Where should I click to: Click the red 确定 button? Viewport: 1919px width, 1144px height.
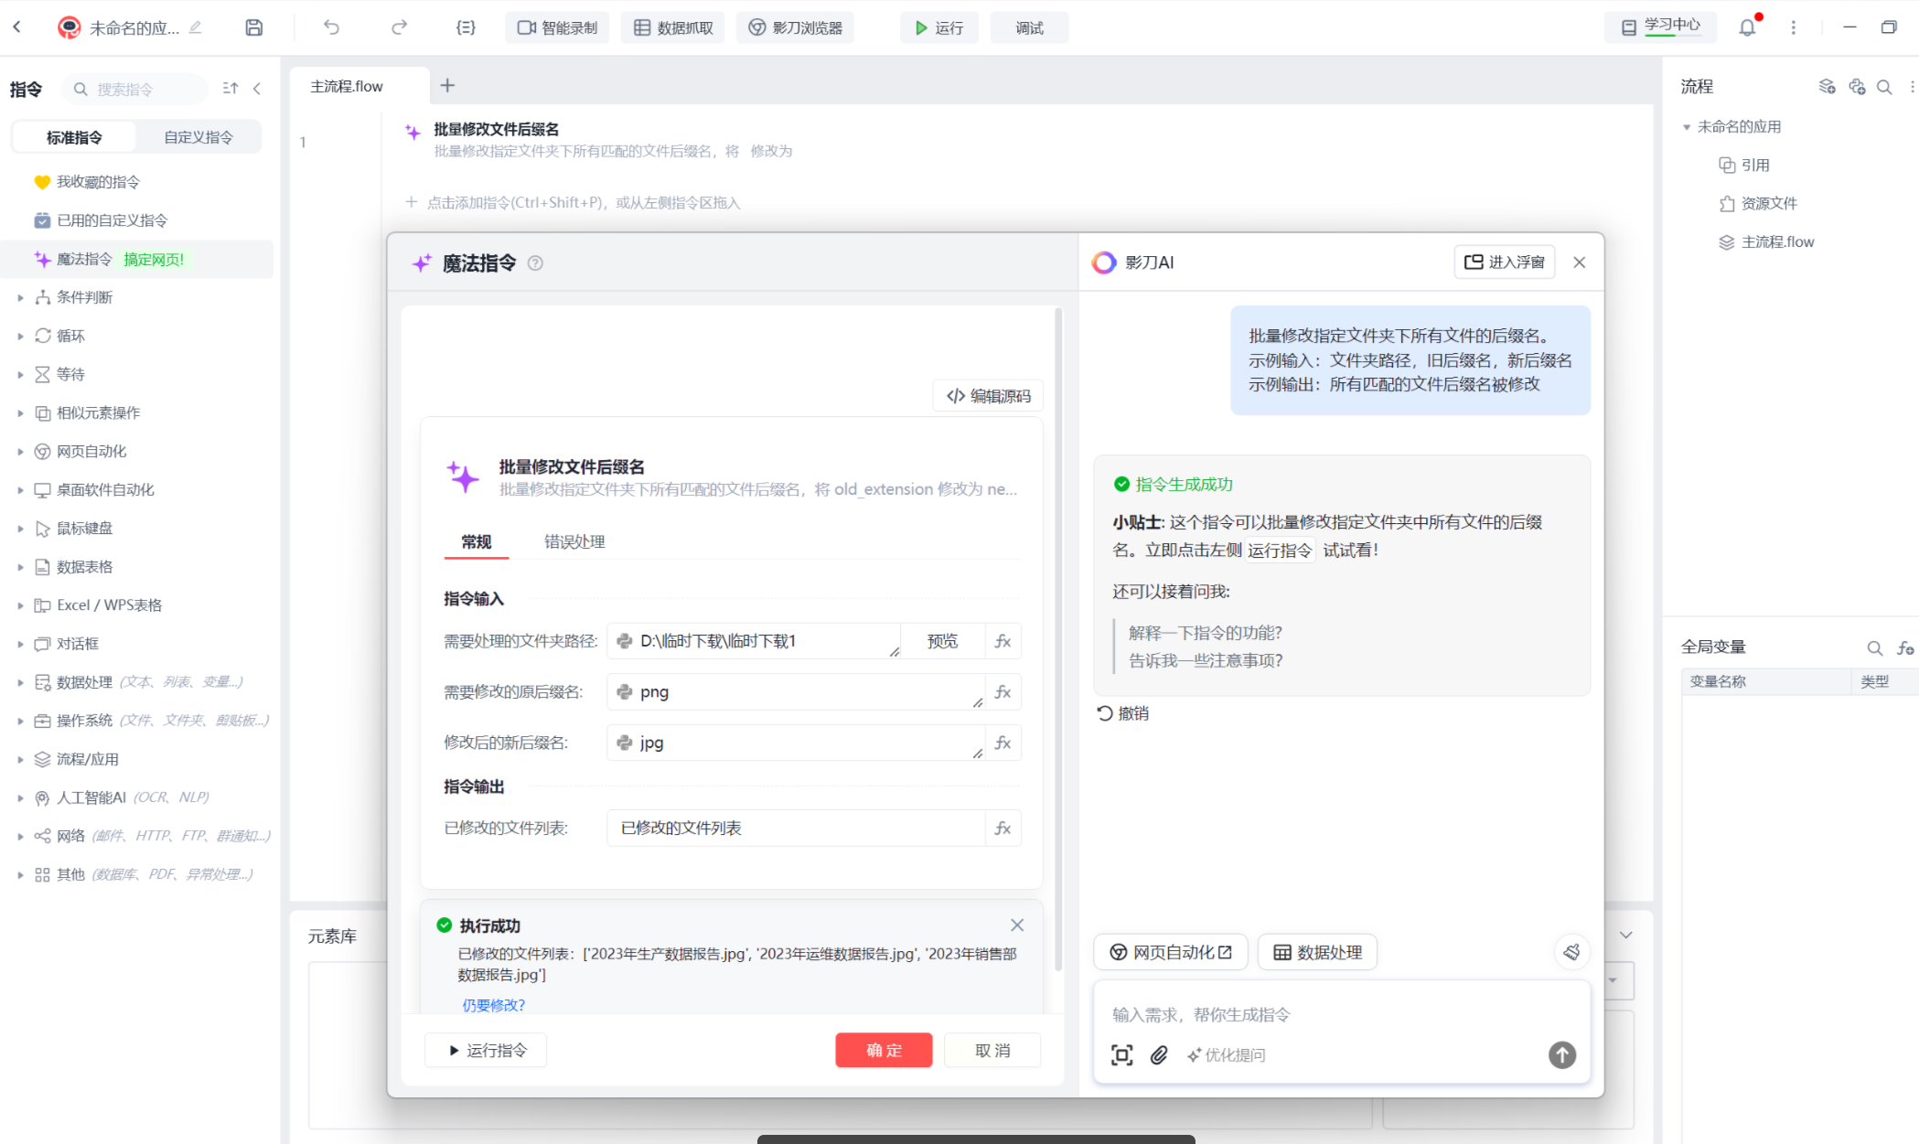coord(884,1050)
